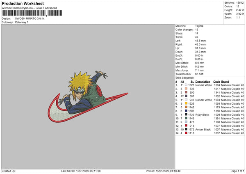Screen dimensions: 246x174
Task: Click the Total Bobbin value '63.53ft'
Action: click(x=199, y=74)
